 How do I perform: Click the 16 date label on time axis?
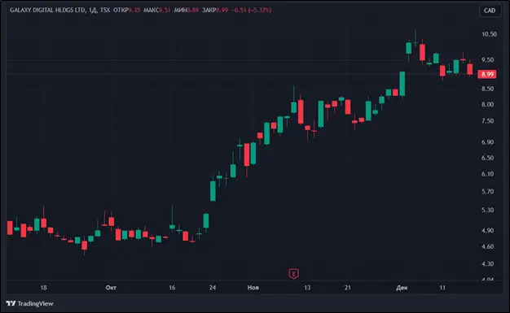point(172,288)
